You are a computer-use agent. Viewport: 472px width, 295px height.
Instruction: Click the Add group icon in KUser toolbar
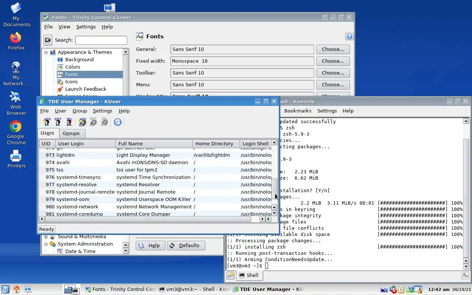click(83, 122)
